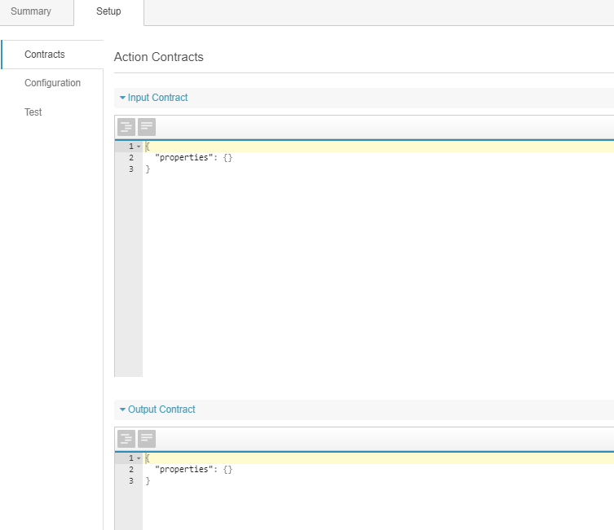614x530 pixels.
Task: Compact JSON in Input Contract editor
Action: pos(147,127)
